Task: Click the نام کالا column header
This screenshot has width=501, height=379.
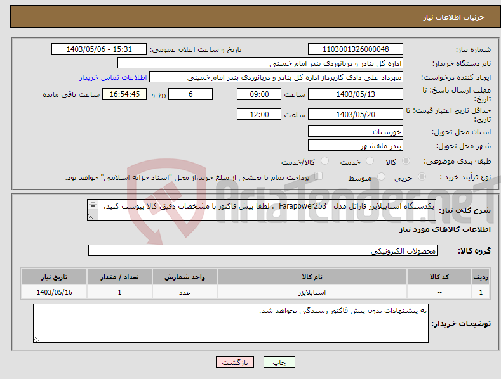Action: point(312,277)
